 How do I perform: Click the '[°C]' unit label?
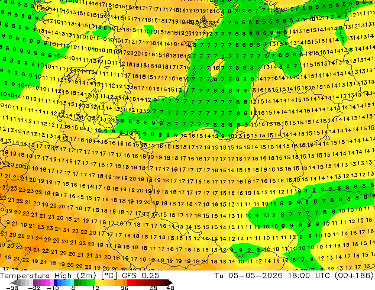(109, 276)
